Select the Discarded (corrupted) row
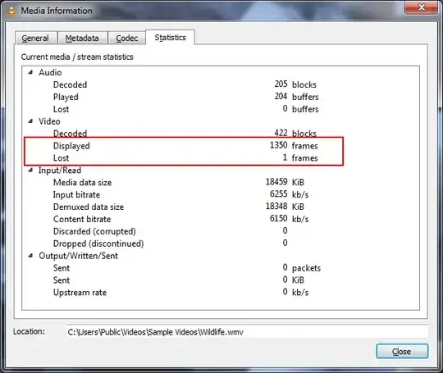The width and height of the screenshot is (443, 373). pos(221,231)
